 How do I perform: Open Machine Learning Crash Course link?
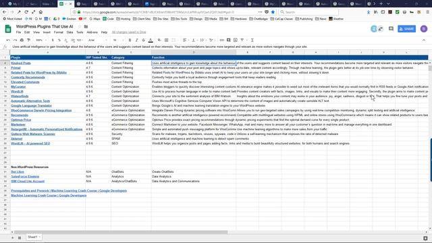coord(49,195)
